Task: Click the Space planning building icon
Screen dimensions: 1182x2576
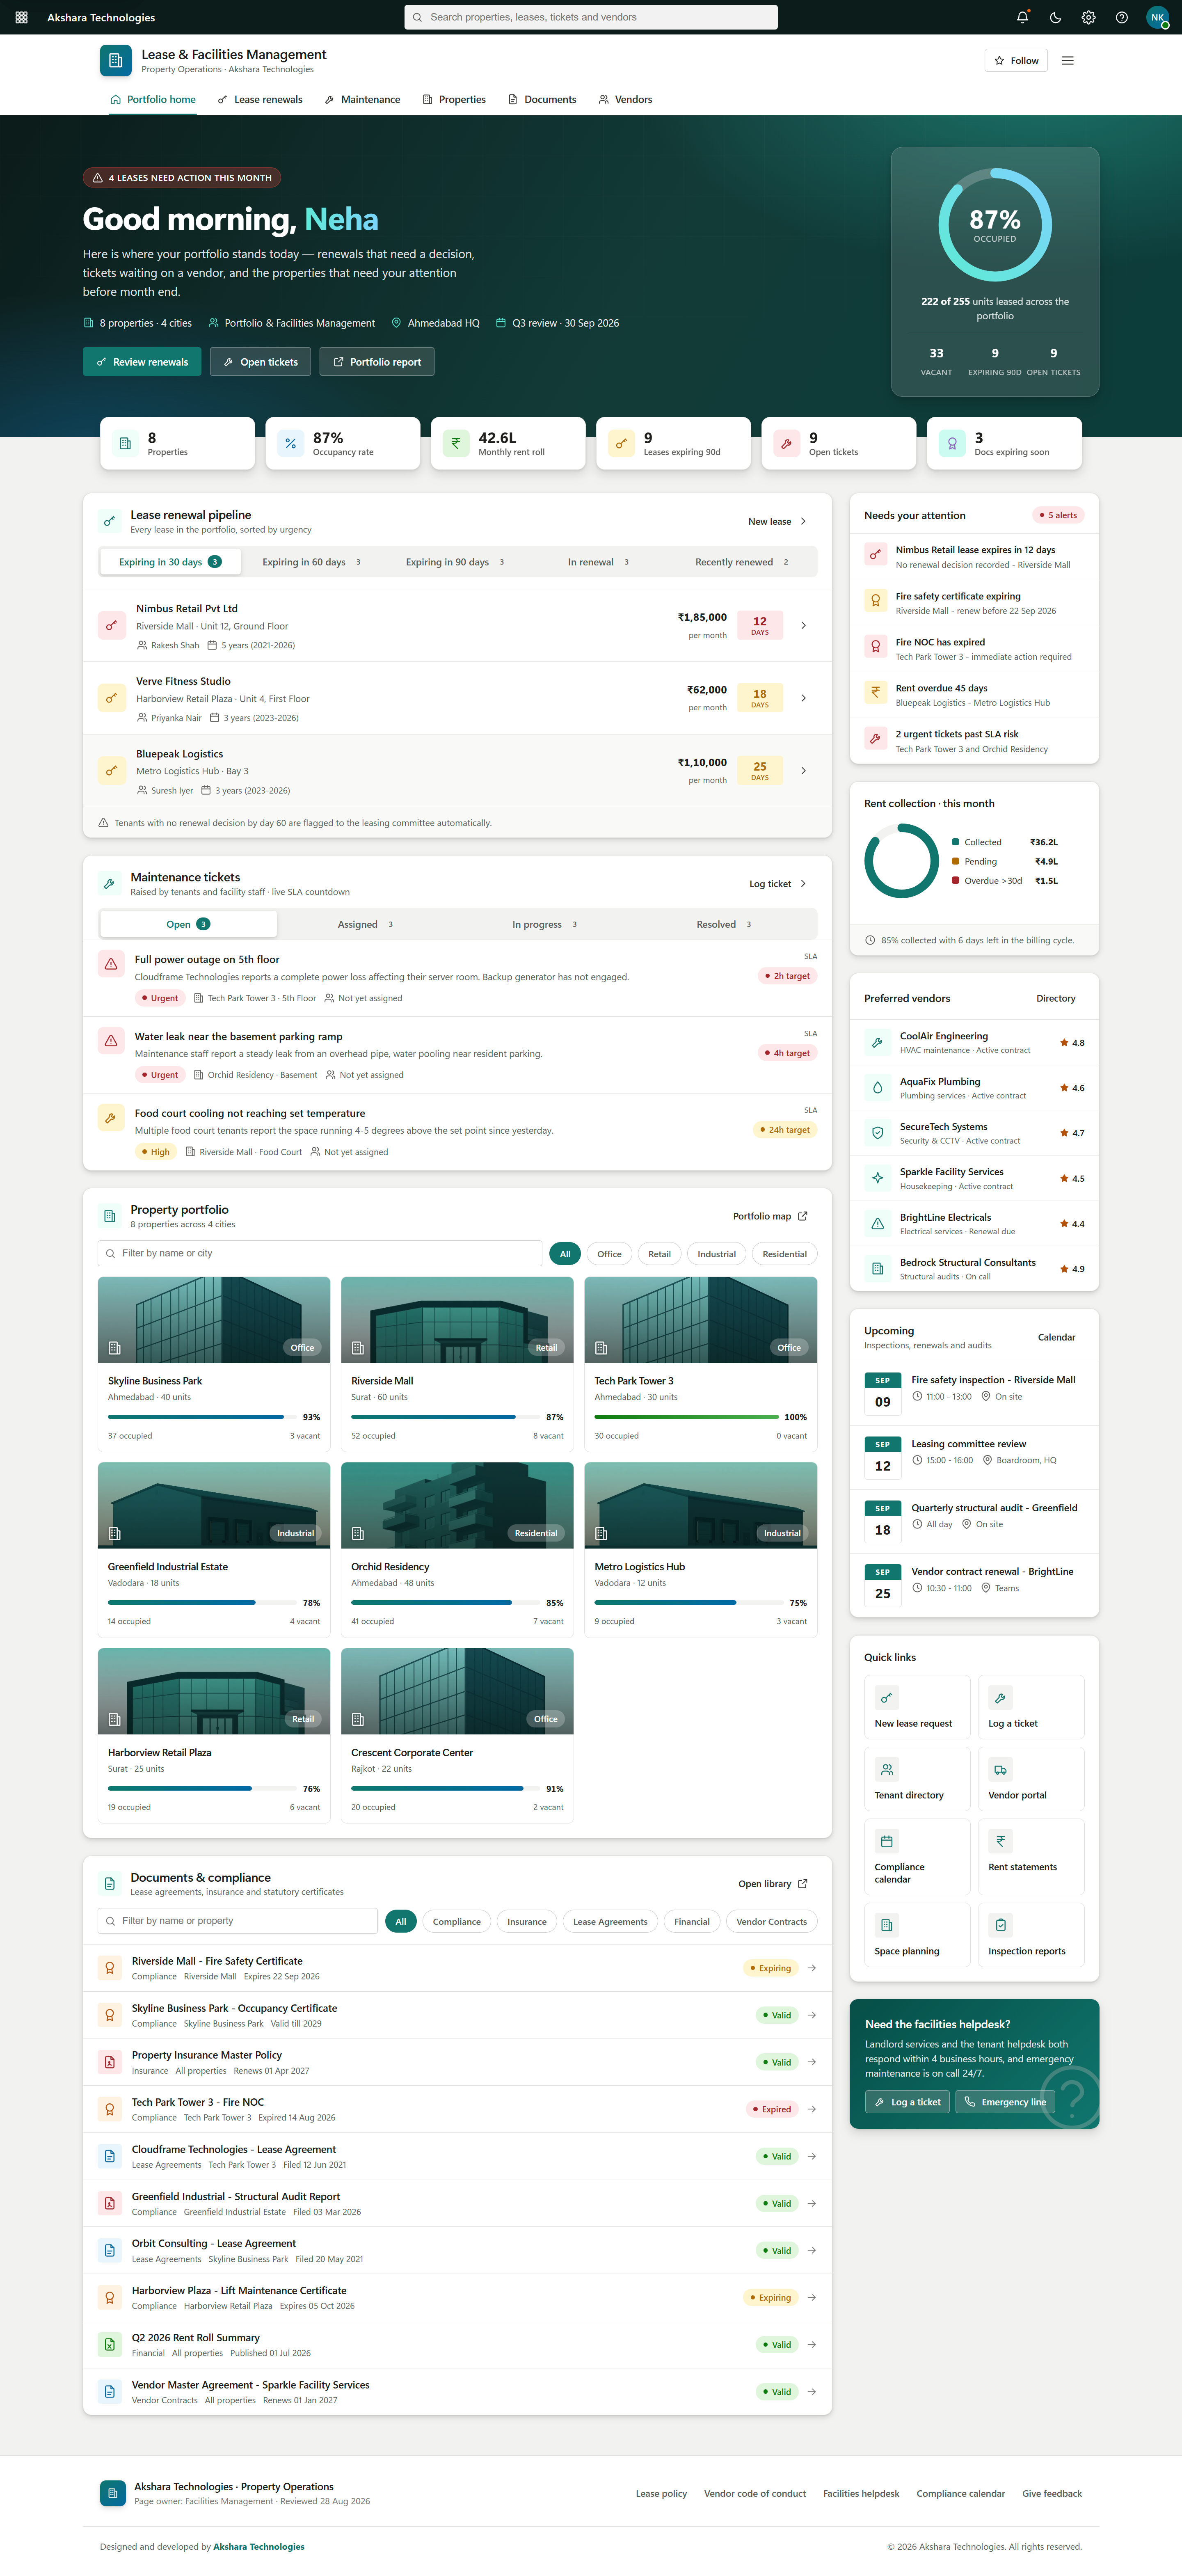Action: (886, 1925)
